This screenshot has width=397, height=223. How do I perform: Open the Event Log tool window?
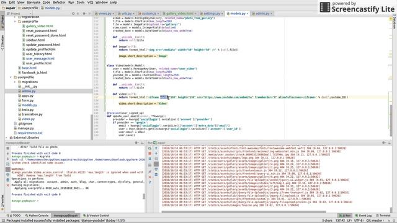[363, 216]
